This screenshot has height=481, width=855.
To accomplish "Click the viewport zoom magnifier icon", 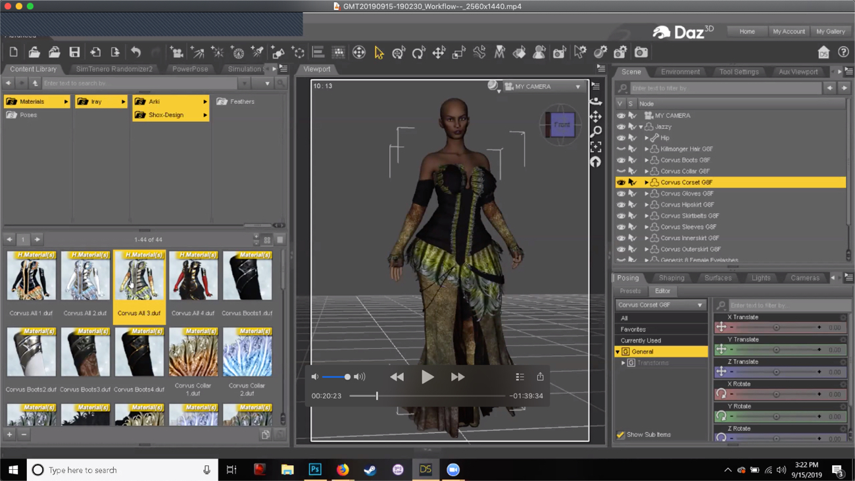I will point(596,132).
